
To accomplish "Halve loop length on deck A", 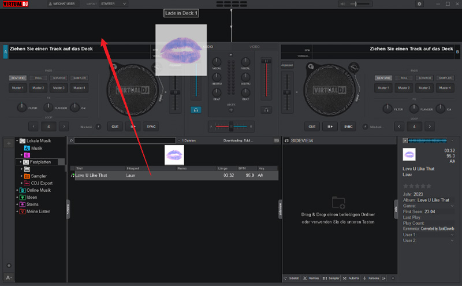I will 33,127.
